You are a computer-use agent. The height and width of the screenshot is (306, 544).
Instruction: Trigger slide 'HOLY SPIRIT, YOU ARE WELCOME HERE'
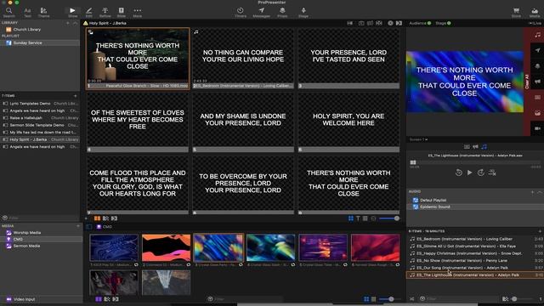pyautogui.click(x=348, y=122)
